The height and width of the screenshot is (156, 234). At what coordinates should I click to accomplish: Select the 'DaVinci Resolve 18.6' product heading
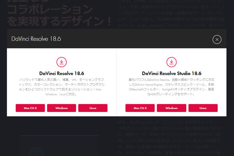(62, 73)
